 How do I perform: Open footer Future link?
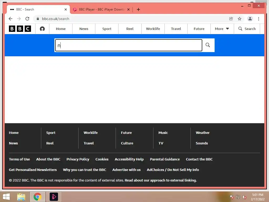tap(126, 133)
